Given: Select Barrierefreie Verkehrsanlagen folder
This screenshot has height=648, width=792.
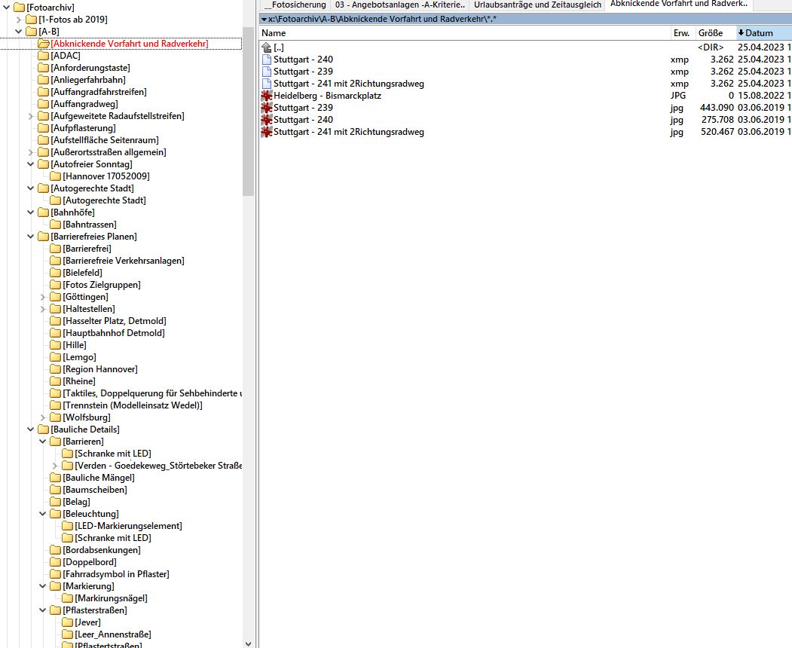Looking at the screenshot, I should (x=124, y=261).
